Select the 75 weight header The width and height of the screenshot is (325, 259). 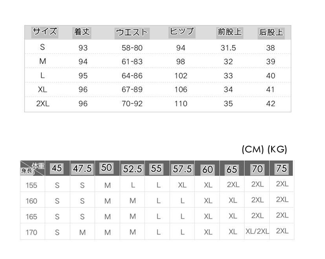click(x=281, y=168)
